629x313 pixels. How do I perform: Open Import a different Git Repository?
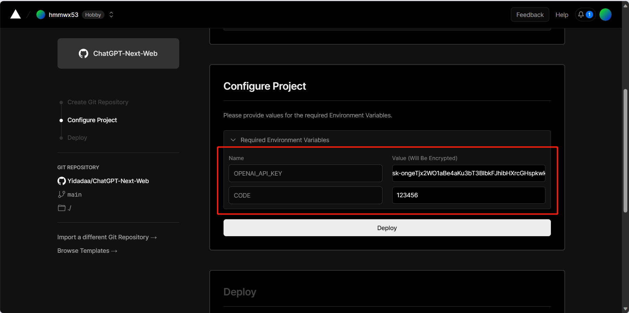coord(107,237)
